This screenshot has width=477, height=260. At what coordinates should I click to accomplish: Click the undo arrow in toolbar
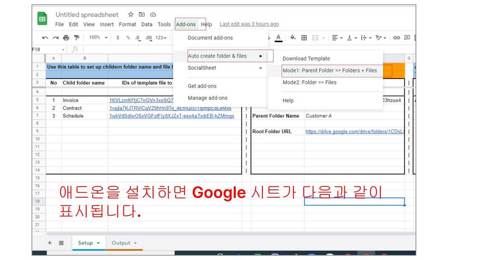(x=45, y=38)
